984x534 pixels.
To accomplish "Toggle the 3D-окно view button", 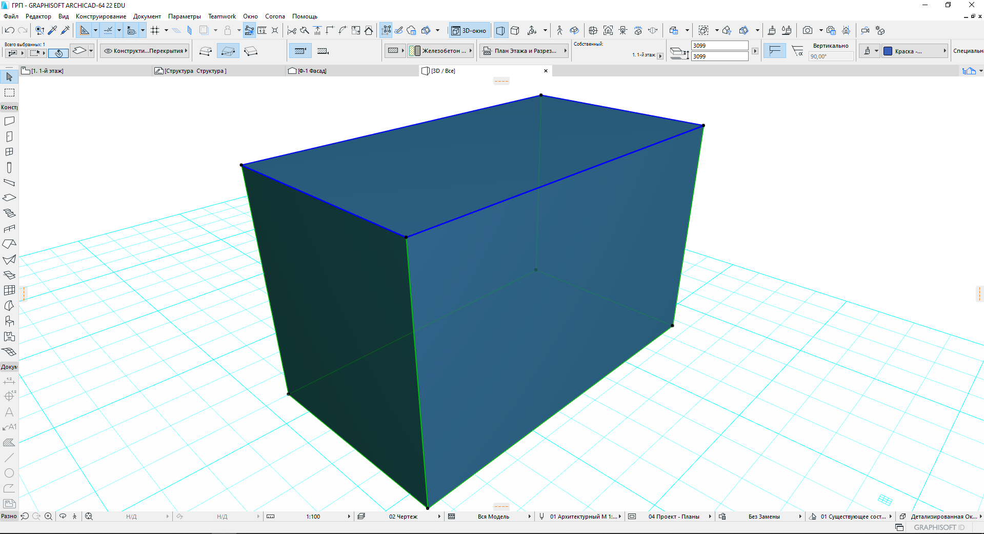I will click(469, 31).
